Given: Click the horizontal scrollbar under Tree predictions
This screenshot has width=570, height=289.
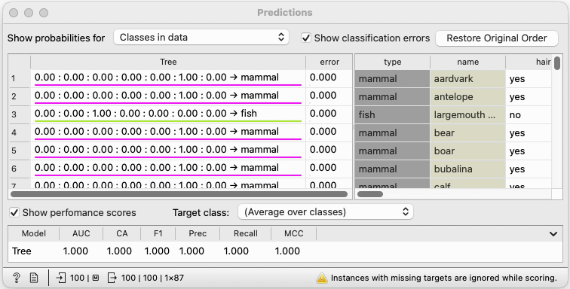Looking at the screenshot, I should pos(179,194).
